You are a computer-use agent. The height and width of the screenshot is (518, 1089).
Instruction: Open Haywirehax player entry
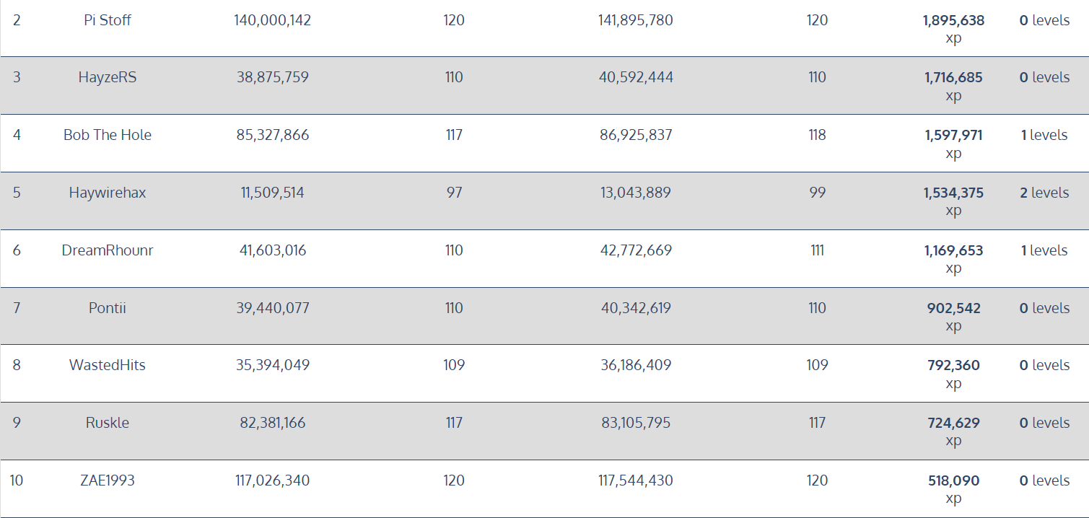click(108, 193)
